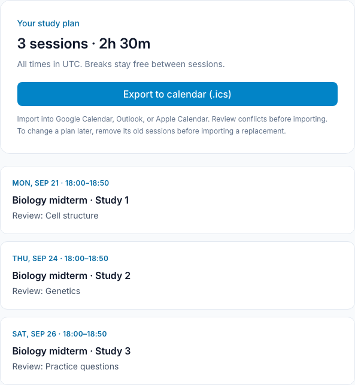Click the "Breaks stay free between sessions" text
The width and height of the screenshot is (355, 385).
click(154, 64)
